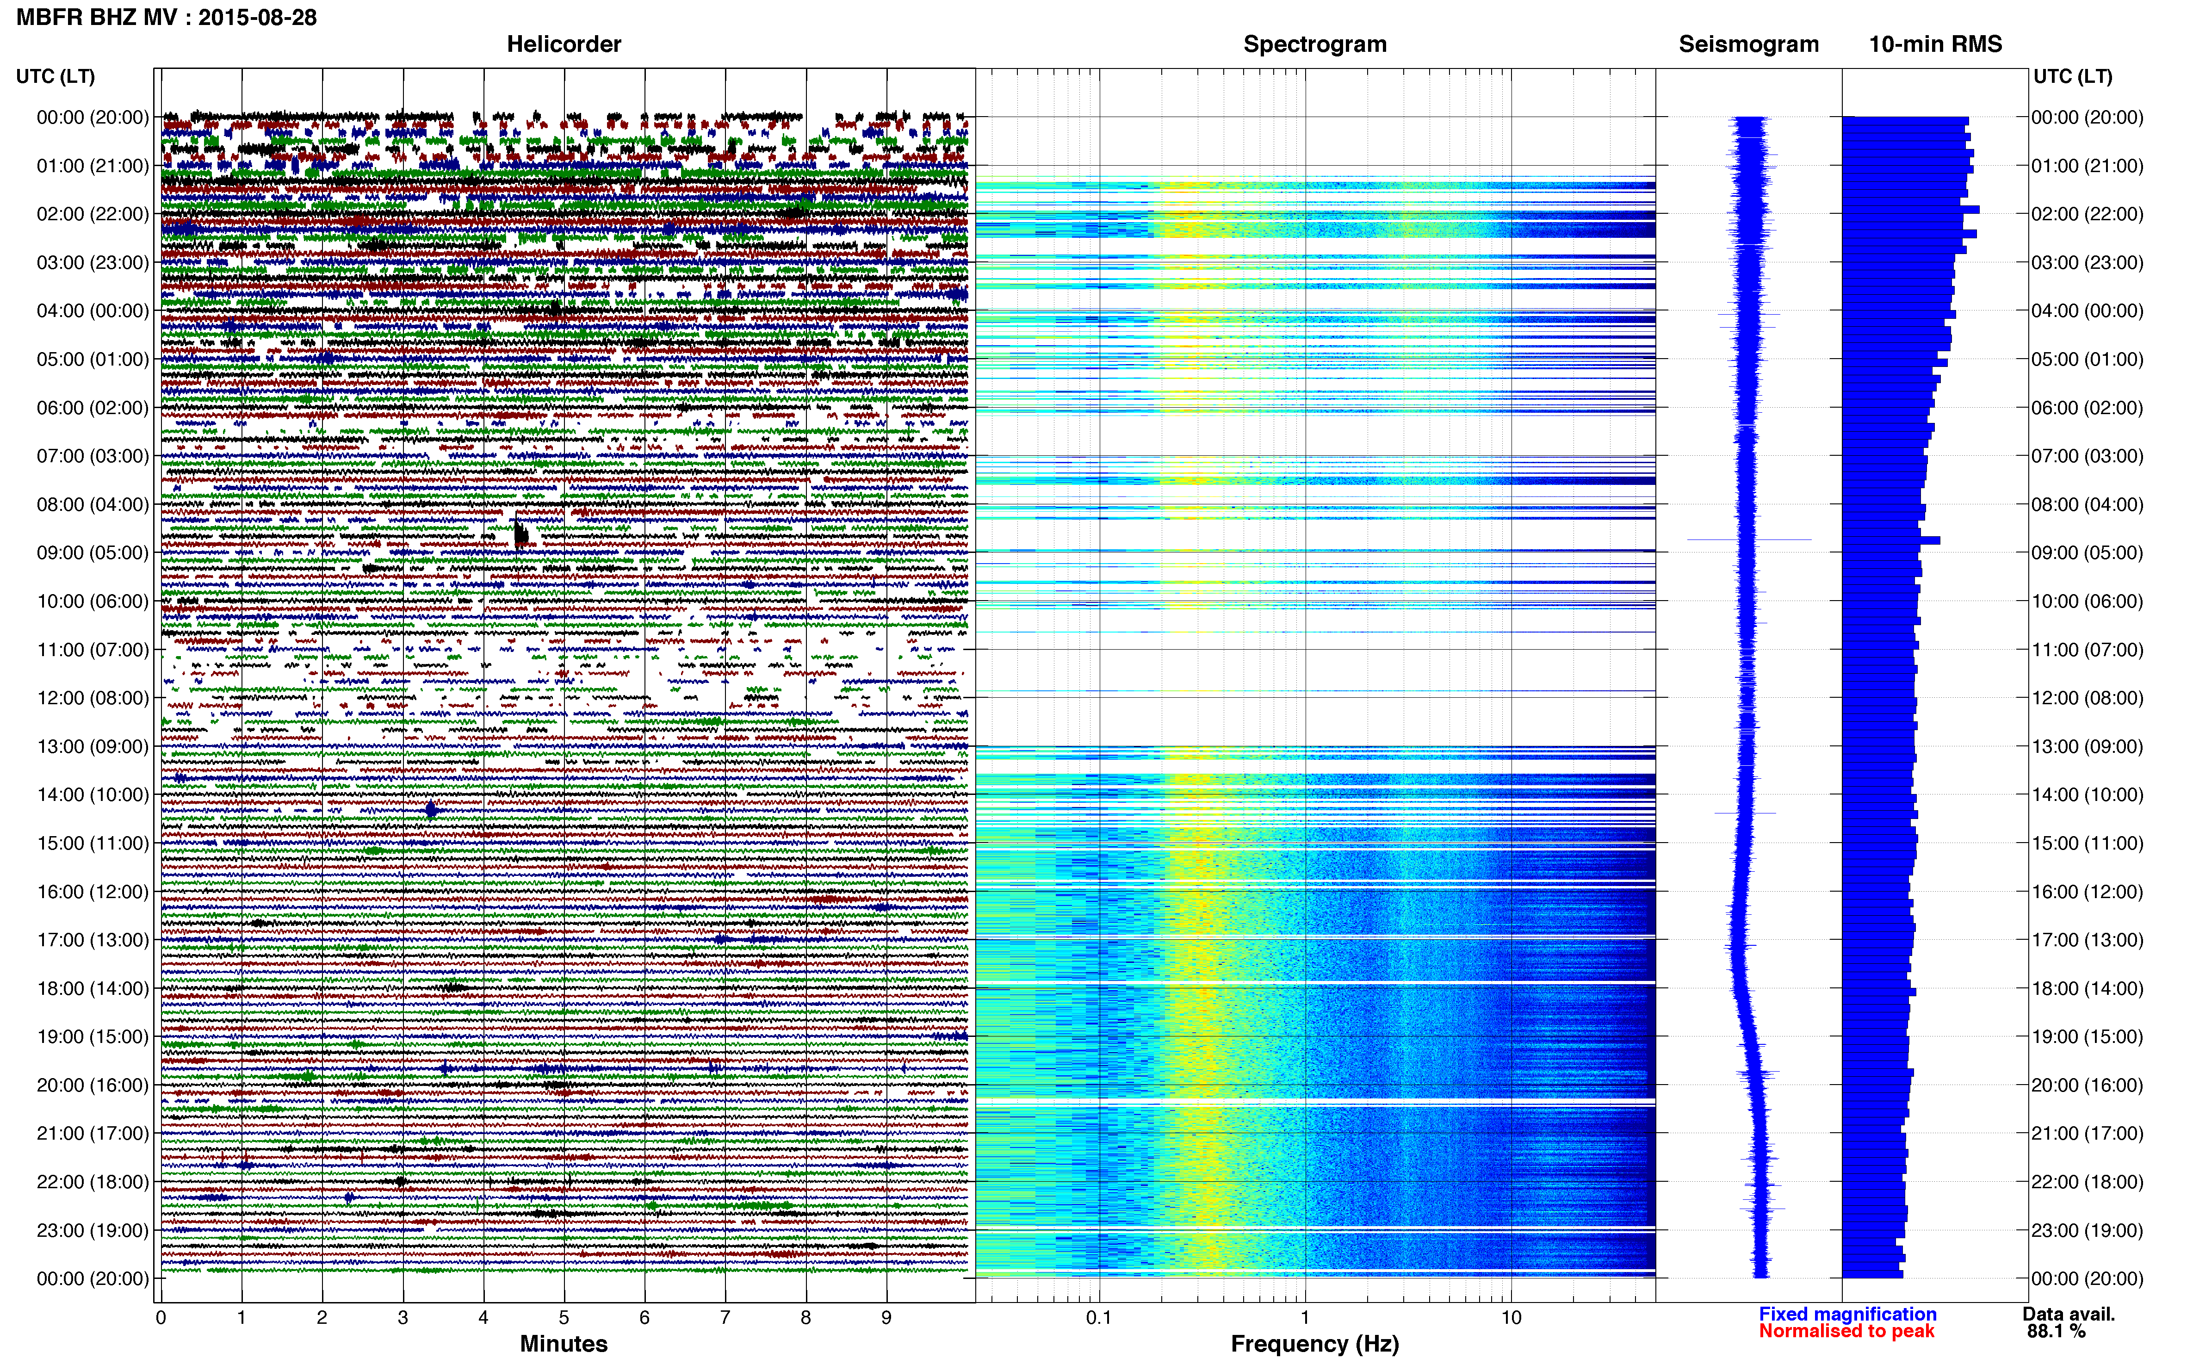Click the '0.1' tick on the Frequency axis
Screen dimensions: 2193x1371
click(x=1099, y=1318)
